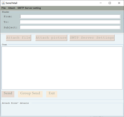
Task: Click the Exit button
Action: pos(52,94)
